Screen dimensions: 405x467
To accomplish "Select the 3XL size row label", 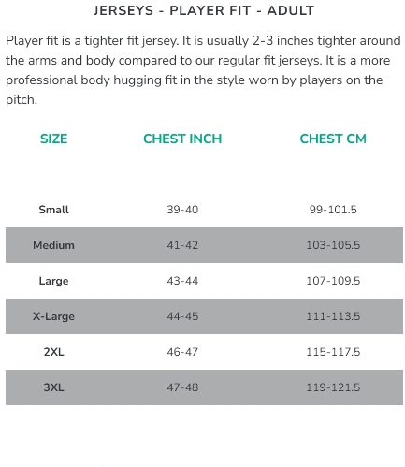I will coord(53,387).
